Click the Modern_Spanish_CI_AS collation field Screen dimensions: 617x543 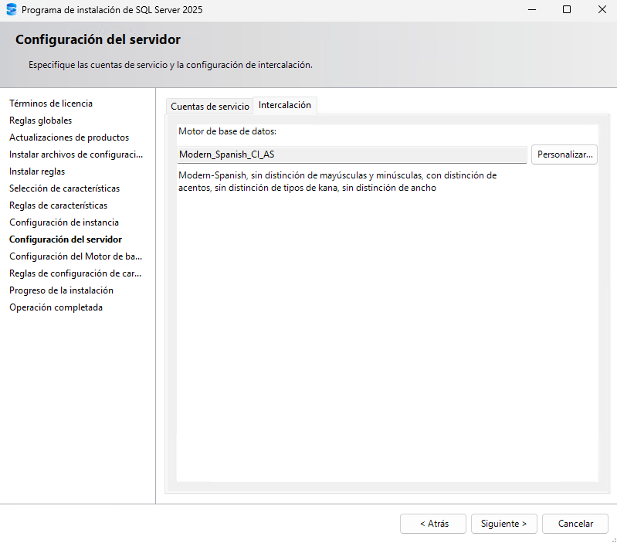click(352, 154)
